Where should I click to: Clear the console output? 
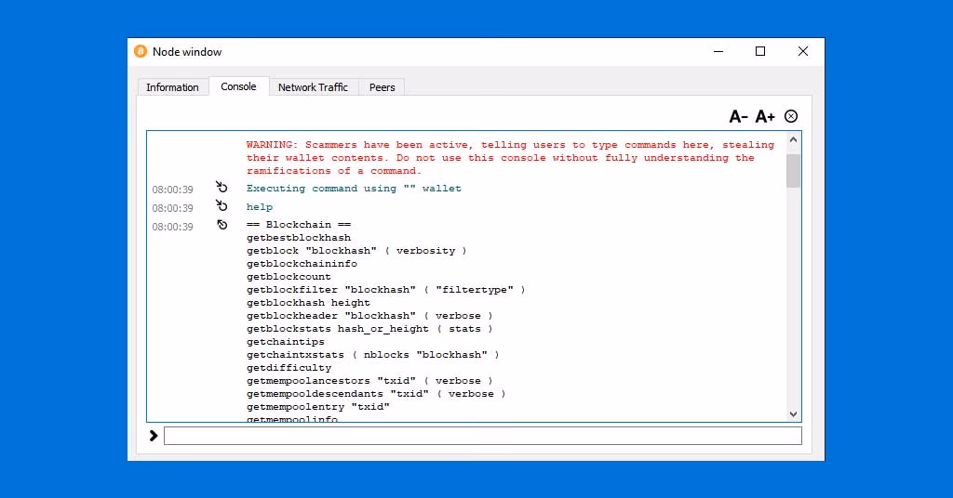(791, 116)
